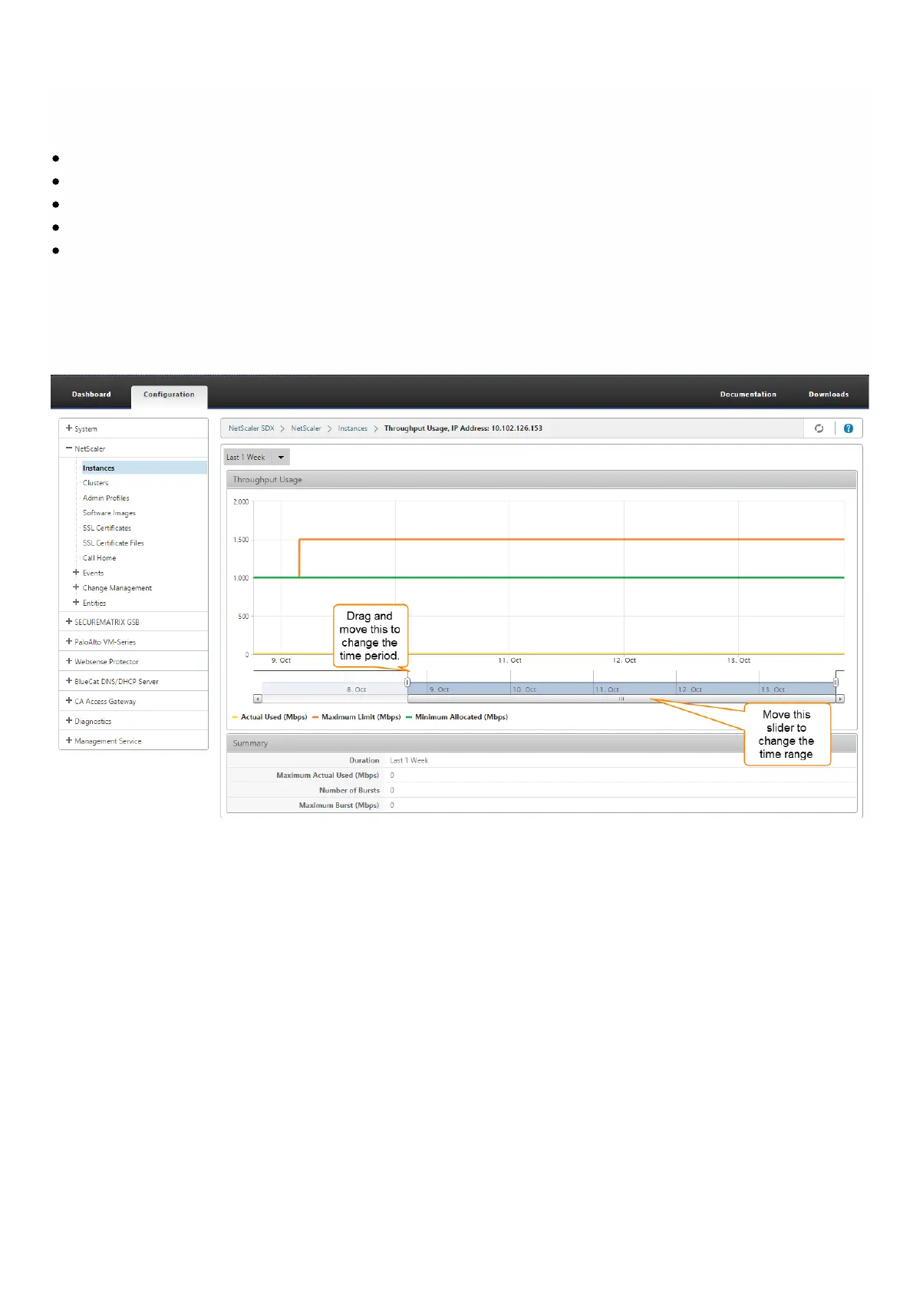Toggle Actual Used (Mbps) legend entry
The height and width of the screenshot is (1293, 913).
click(269, 717)
